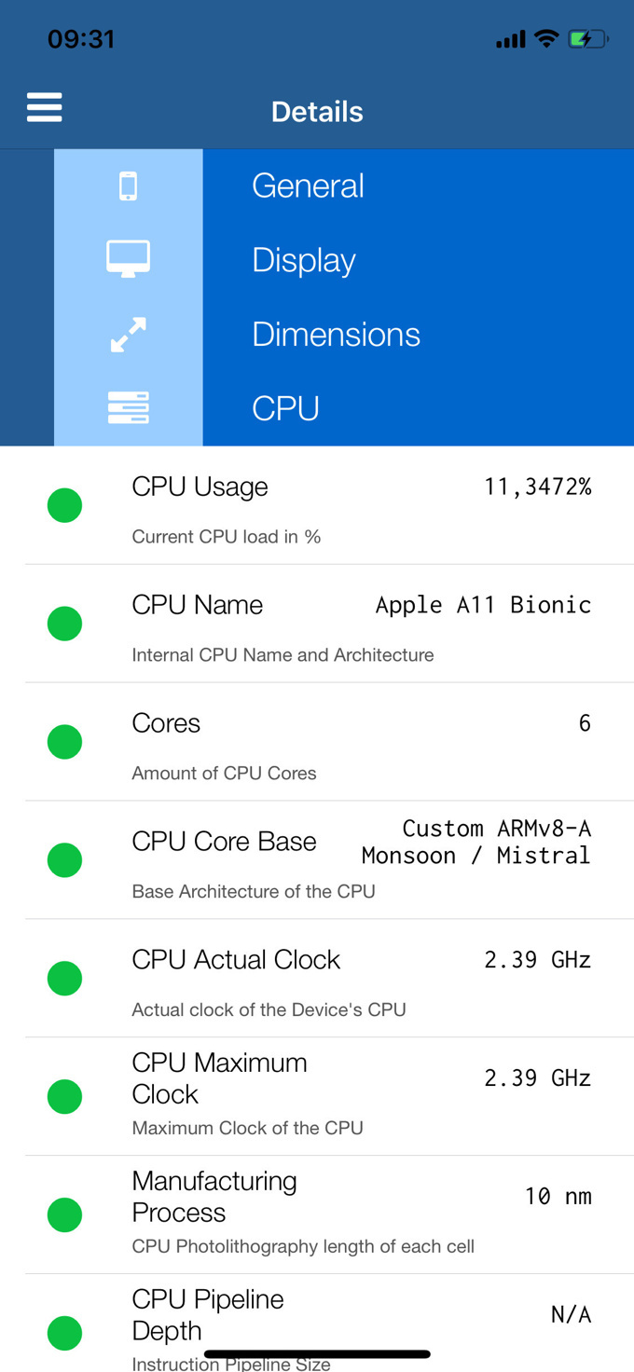Viewport: 634px width, 1372px height.
Task: Tap the diagonal arrows Dimensions icon
Action: [129, 335]
